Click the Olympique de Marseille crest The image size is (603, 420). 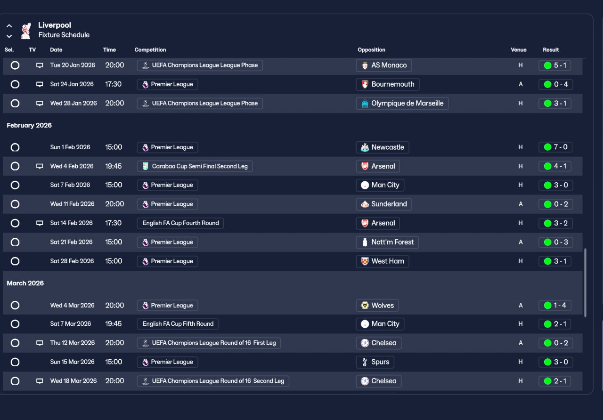pyautogui.click(x=365, y=103)
